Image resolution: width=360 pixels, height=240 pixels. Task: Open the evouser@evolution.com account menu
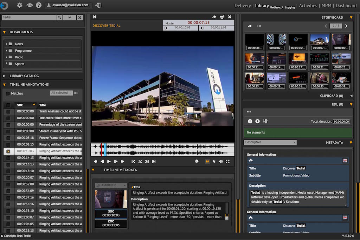point(68,5)
